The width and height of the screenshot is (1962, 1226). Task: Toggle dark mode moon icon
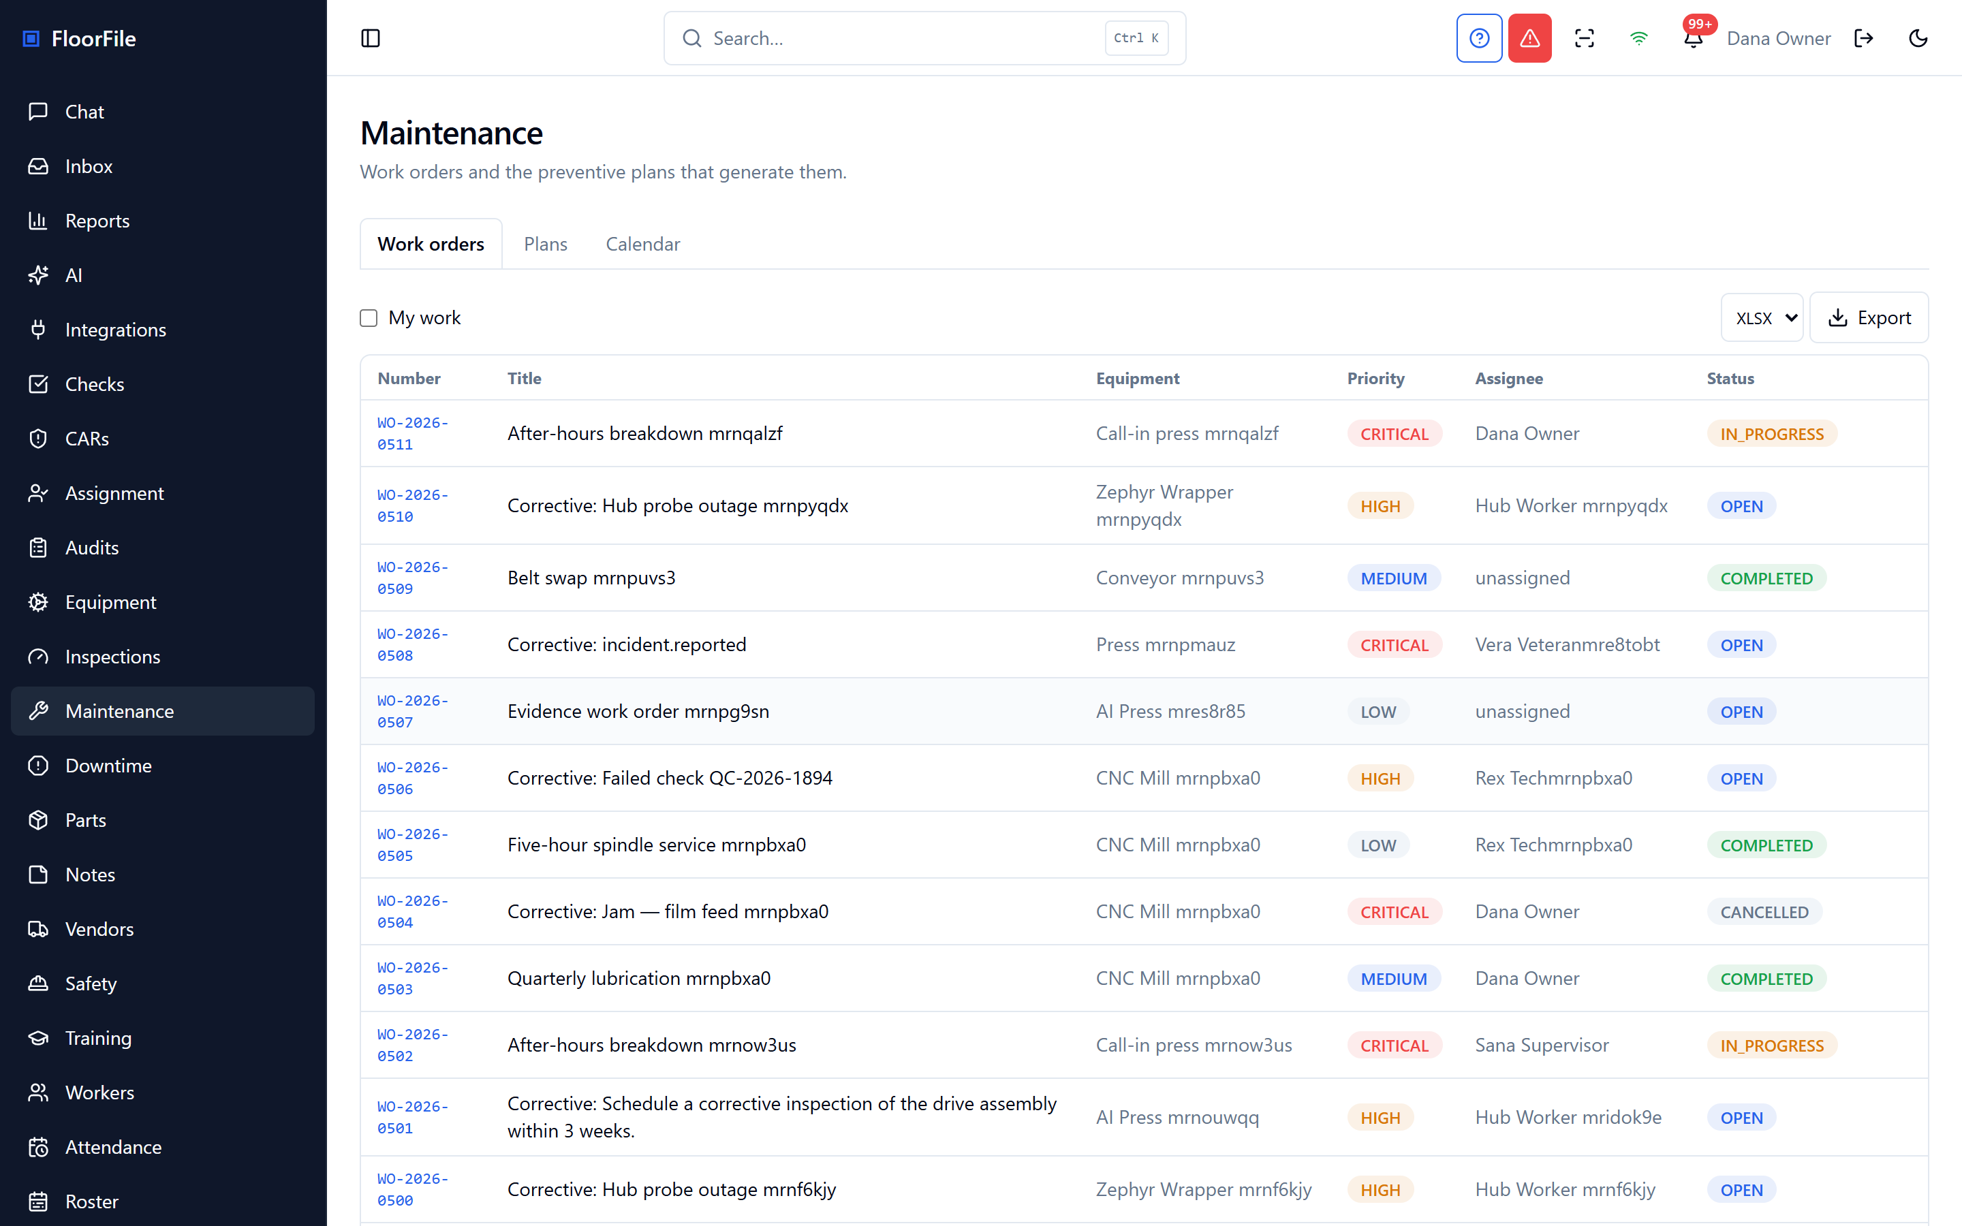(x=1918, y=38)
